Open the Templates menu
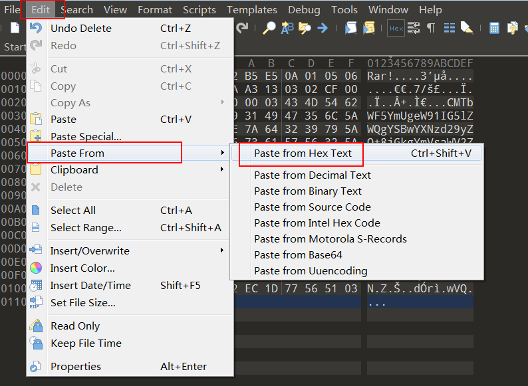This screenshot has height=386, width=528. 252,10
